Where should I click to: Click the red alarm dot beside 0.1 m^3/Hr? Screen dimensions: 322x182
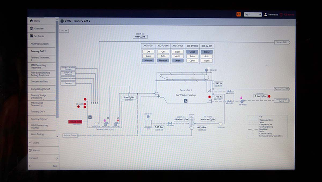point(269,96)
